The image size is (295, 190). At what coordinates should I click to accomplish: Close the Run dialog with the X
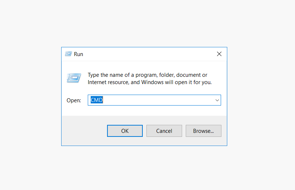(219, 54)
